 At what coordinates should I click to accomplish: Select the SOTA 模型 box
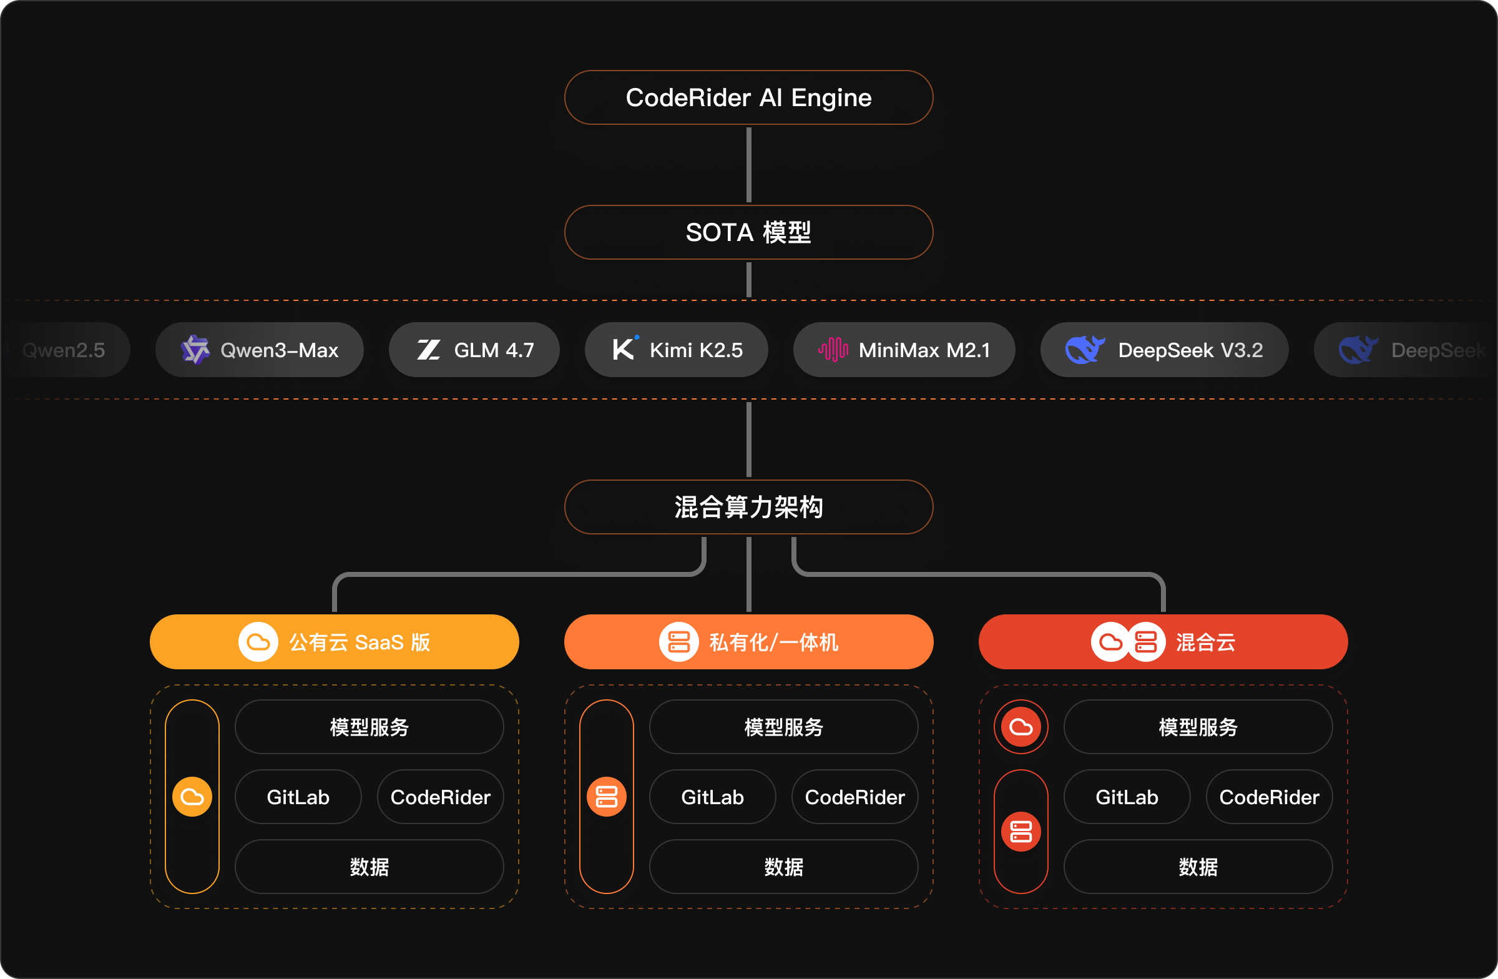[748, 232]
